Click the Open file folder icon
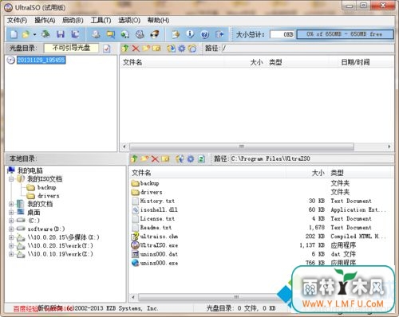The image size is (399, 317). coord(26,34)
